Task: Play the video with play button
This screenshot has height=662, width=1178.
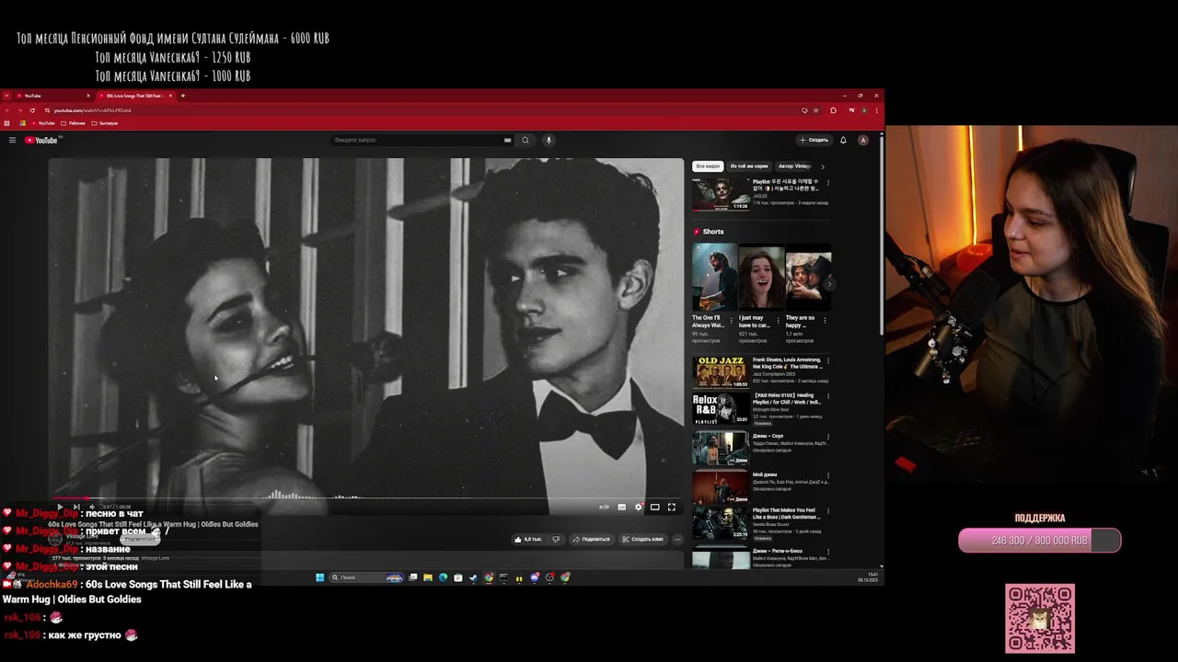Action: (60, 507)
